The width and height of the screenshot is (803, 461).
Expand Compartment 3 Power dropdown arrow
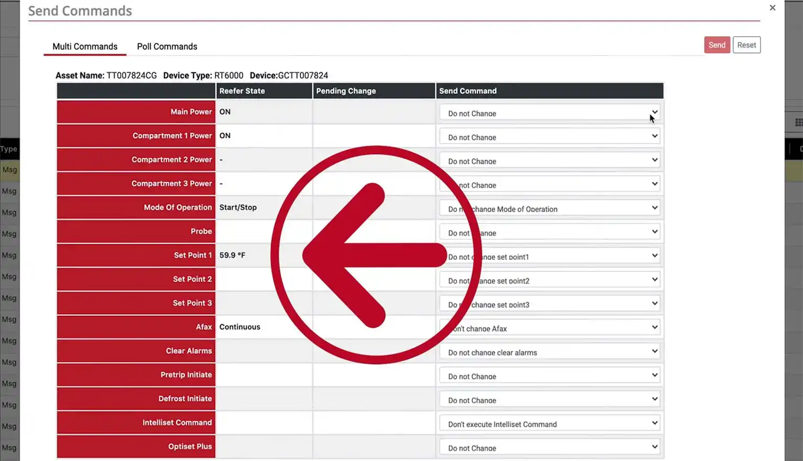[654, 184]
